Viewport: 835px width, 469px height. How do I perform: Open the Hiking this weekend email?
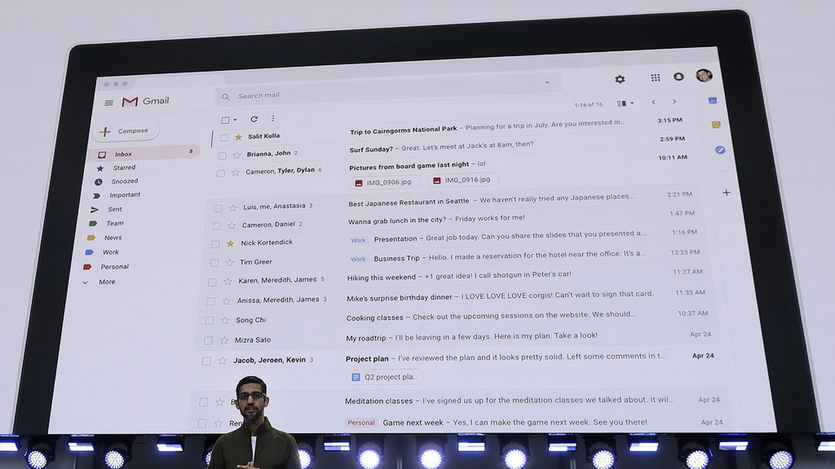(x=381, y=277)
